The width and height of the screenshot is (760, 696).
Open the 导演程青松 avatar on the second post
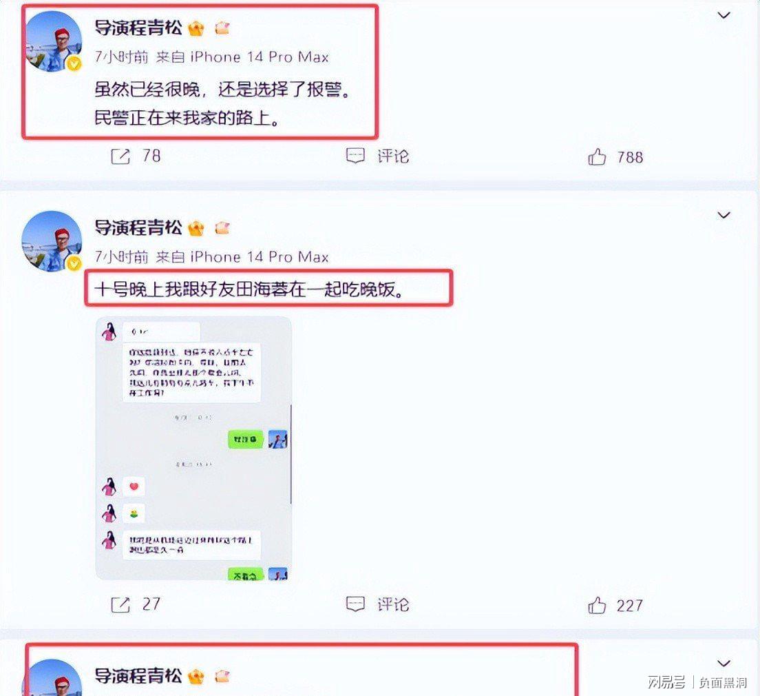point(52,241)
